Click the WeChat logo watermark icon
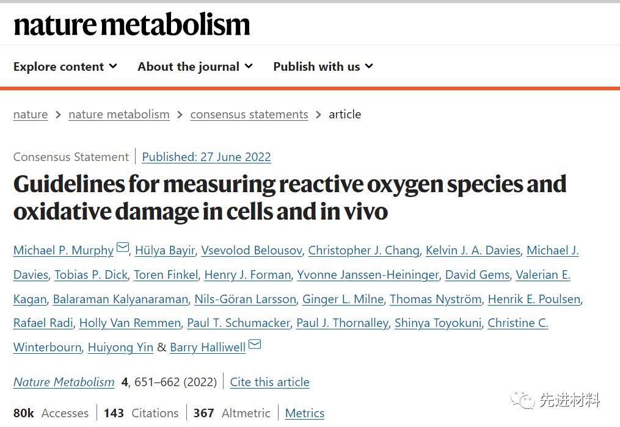 pos(525,400)
